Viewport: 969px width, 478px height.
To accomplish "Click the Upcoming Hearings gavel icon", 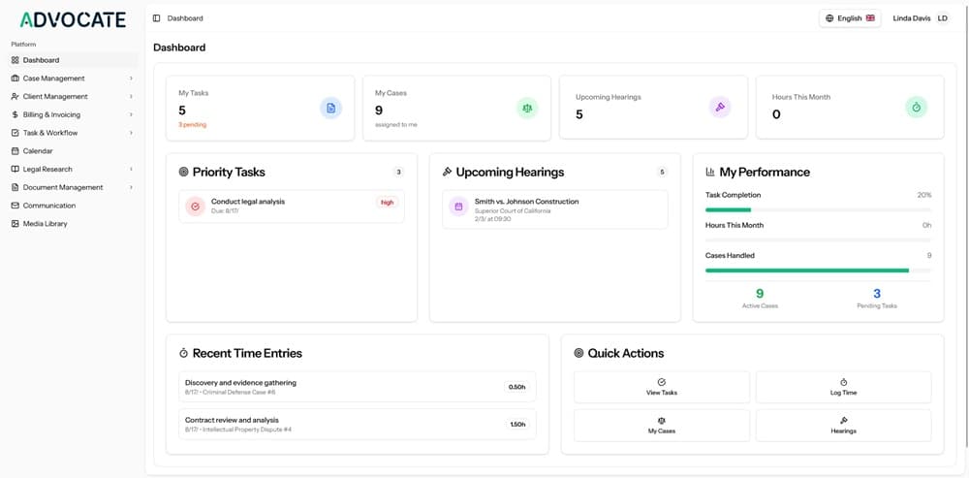I will (x=720, y=108).
